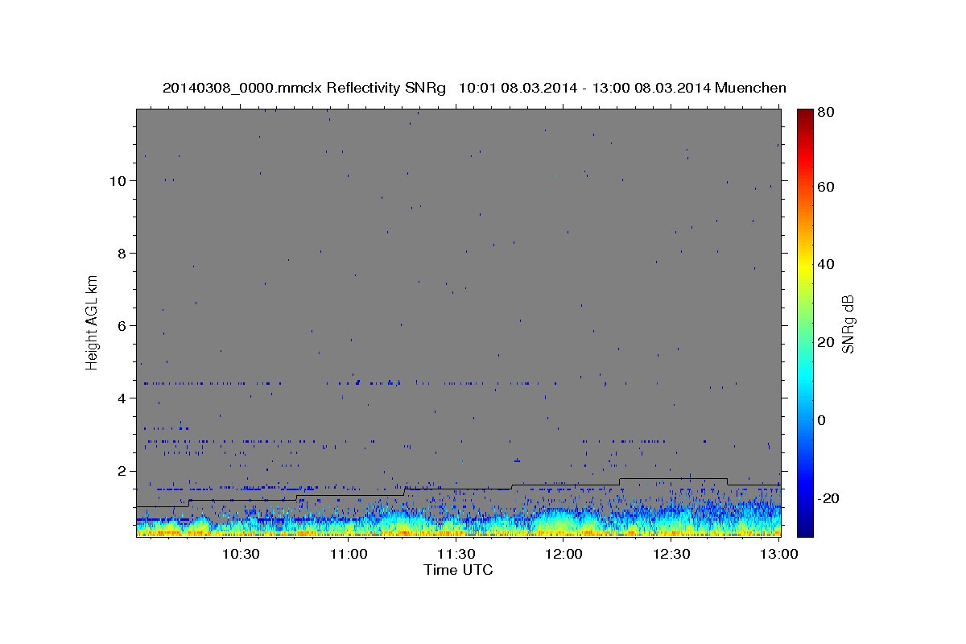Click the colorbar value label 40
The image size is (966, 644).
[x=826, y=264]
